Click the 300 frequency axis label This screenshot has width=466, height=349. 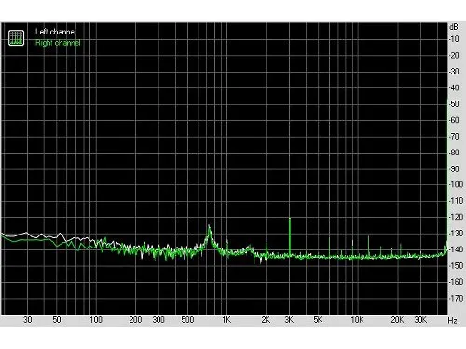tap(158, 320)
